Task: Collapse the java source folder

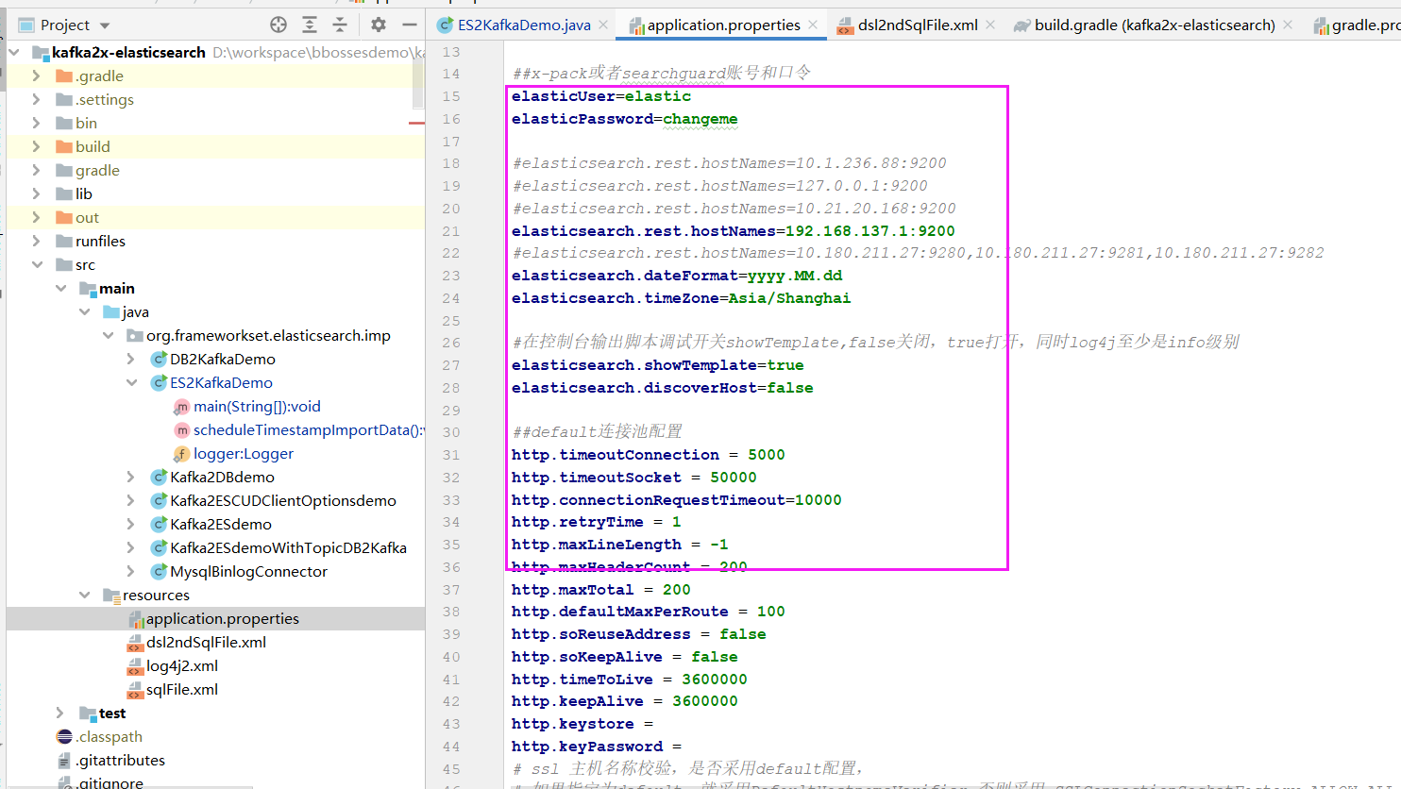Action: [84, 311]
